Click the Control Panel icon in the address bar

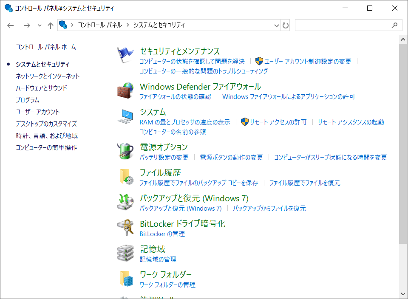[x=63, y=25]
